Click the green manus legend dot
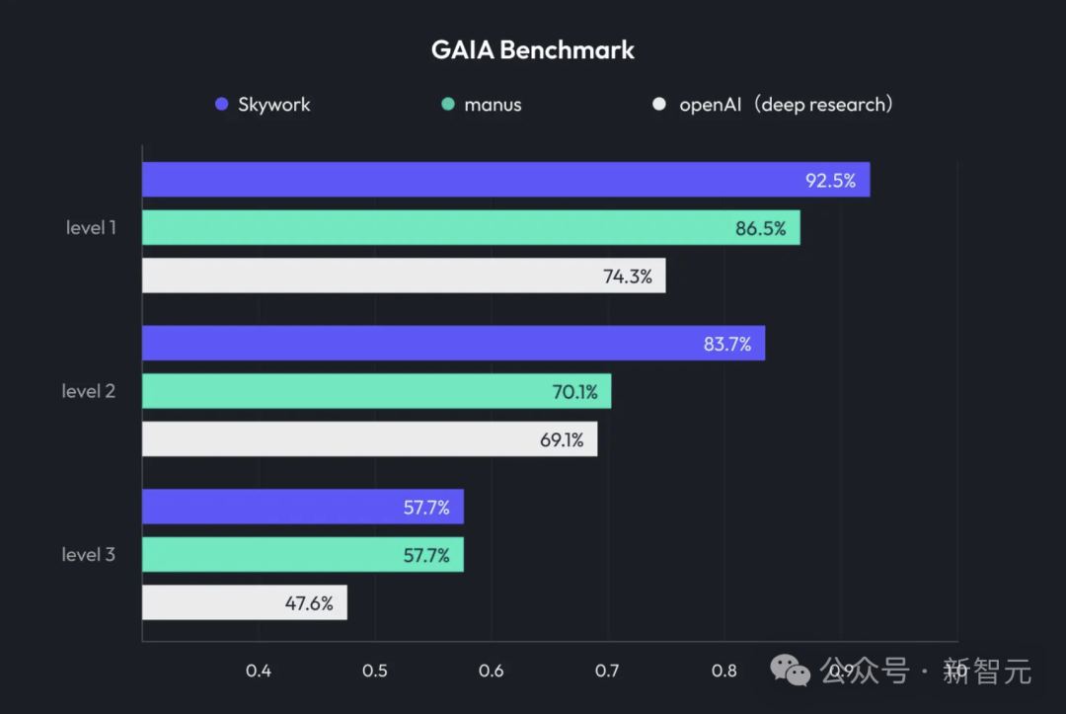Viewport: 1066px width, 714px height. [448, 104]
